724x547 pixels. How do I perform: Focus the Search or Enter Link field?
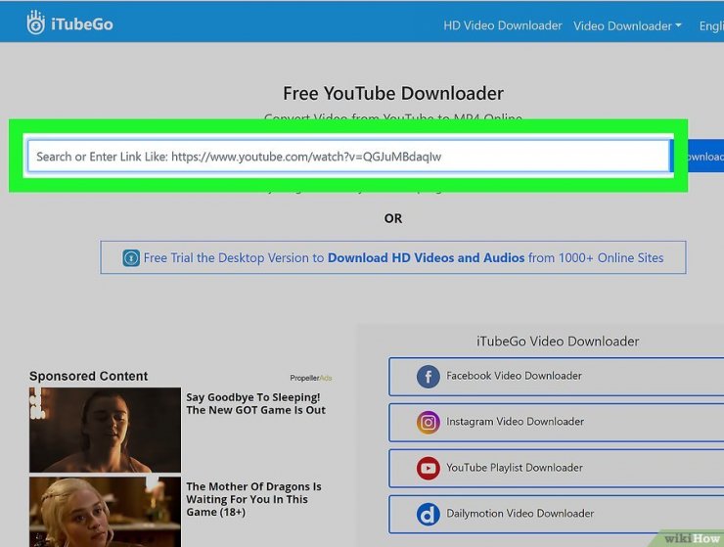point(348,157)
